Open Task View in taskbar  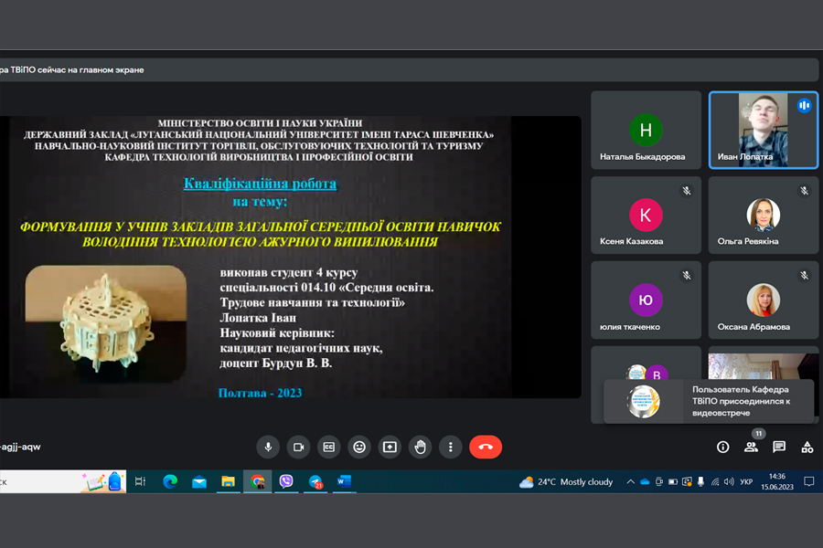click(140, 481)
